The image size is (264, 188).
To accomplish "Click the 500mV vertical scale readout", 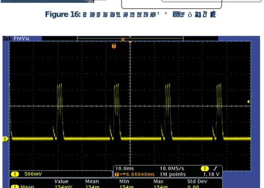I will [x=33, y=174].
